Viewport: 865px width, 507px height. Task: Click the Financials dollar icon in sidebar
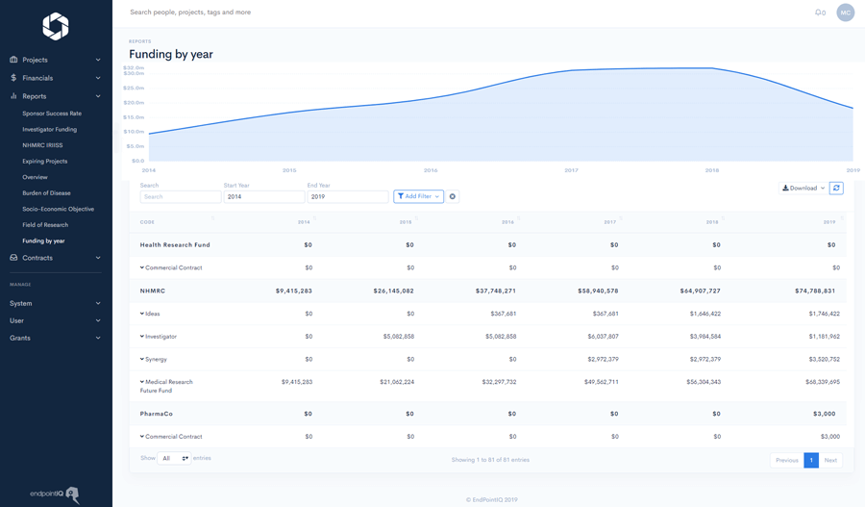(13, 78)
